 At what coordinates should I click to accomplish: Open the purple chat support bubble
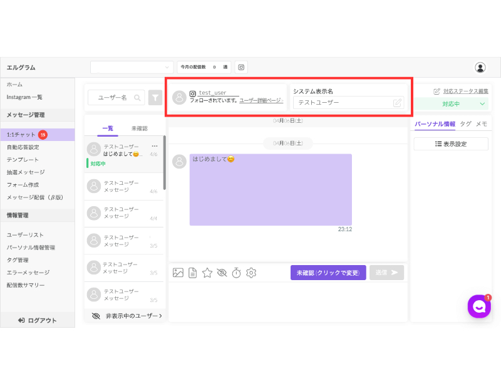point(479,306)
